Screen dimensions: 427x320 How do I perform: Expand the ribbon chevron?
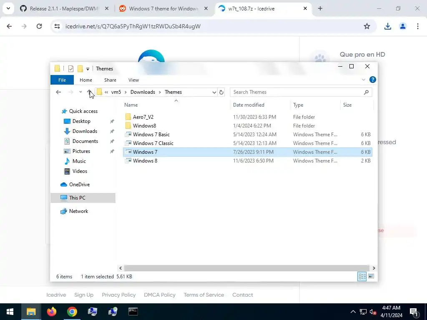point(363,80)
